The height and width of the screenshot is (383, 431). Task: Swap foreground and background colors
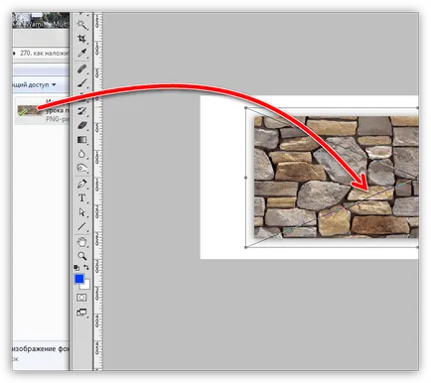tap(86, 267)
